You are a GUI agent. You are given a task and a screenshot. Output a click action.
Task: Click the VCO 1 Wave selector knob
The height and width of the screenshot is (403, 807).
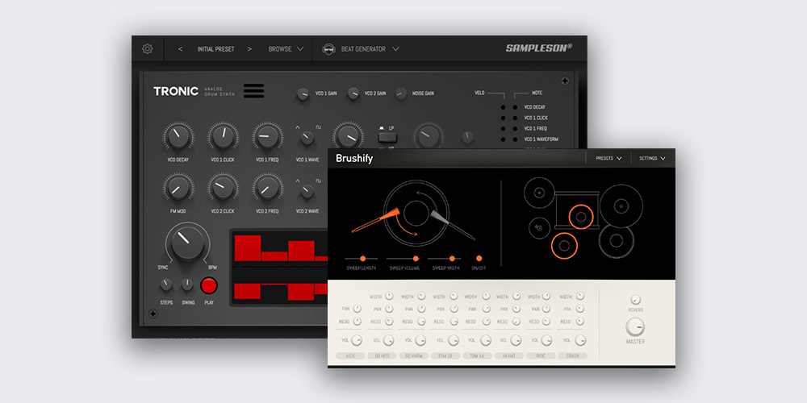[x=307, y=138]
